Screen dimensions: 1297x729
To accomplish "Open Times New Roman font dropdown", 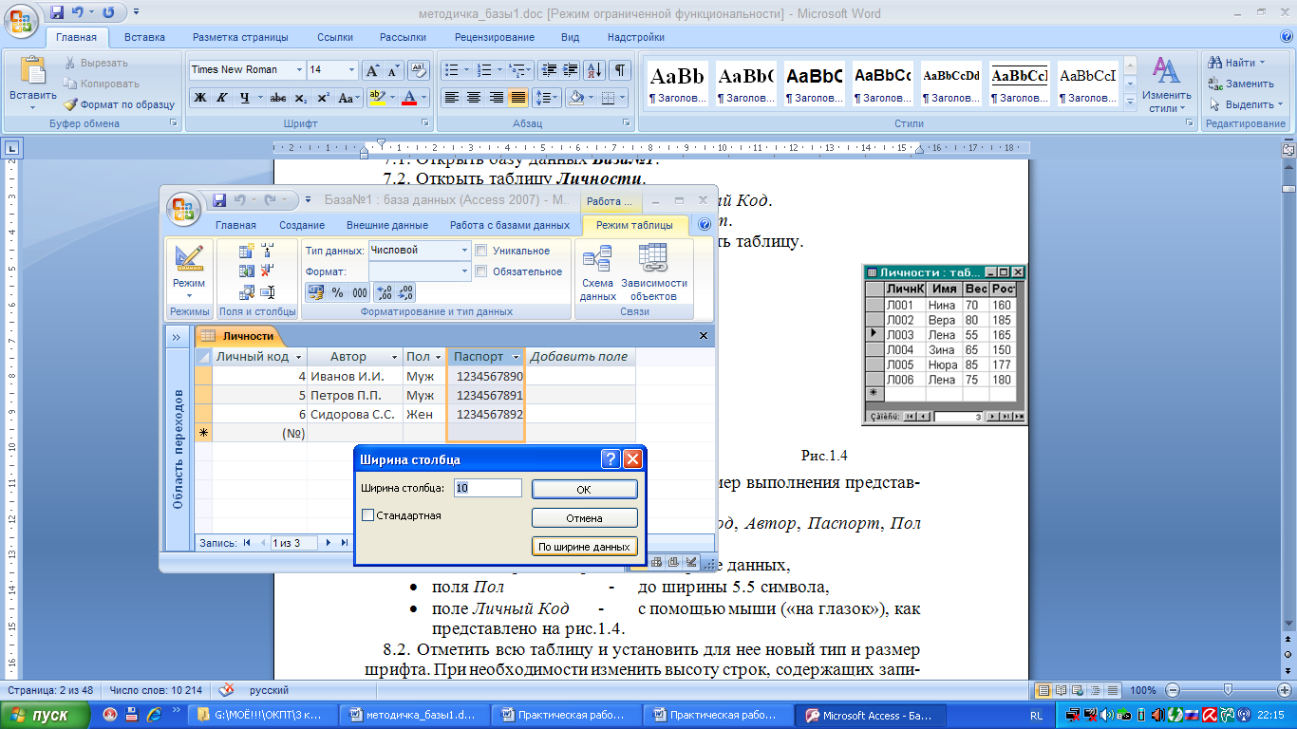I will [299, 70].
